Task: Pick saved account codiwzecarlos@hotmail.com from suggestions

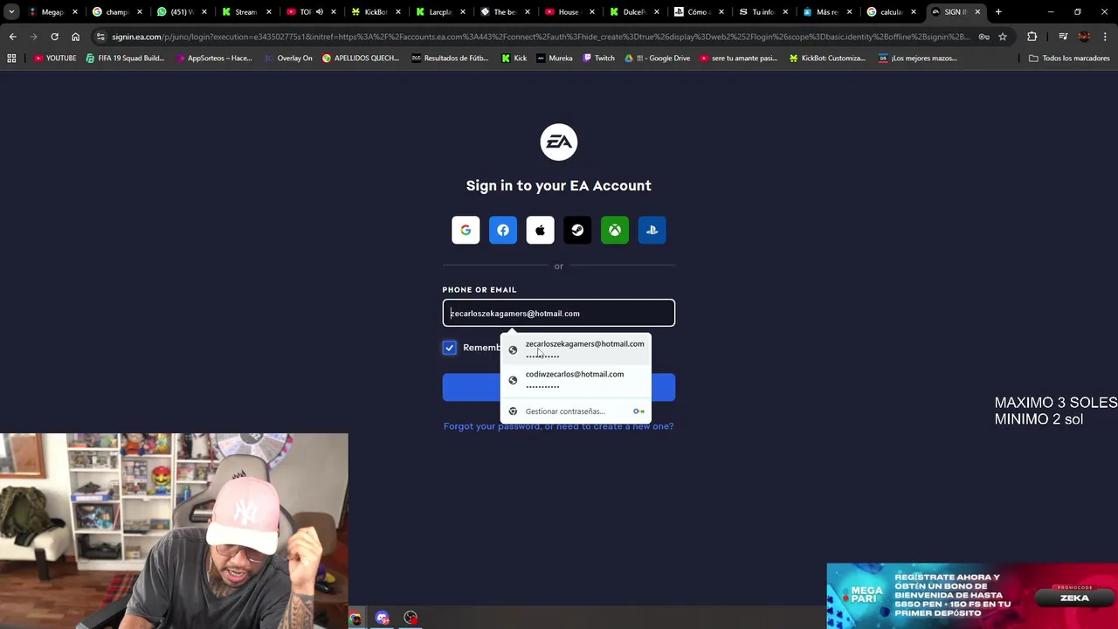Action: (x=576, y=379)
